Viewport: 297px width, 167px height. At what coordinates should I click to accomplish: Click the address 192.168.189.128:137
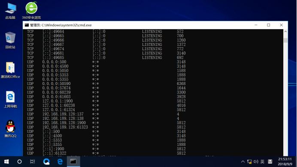(x=63, y=114)
